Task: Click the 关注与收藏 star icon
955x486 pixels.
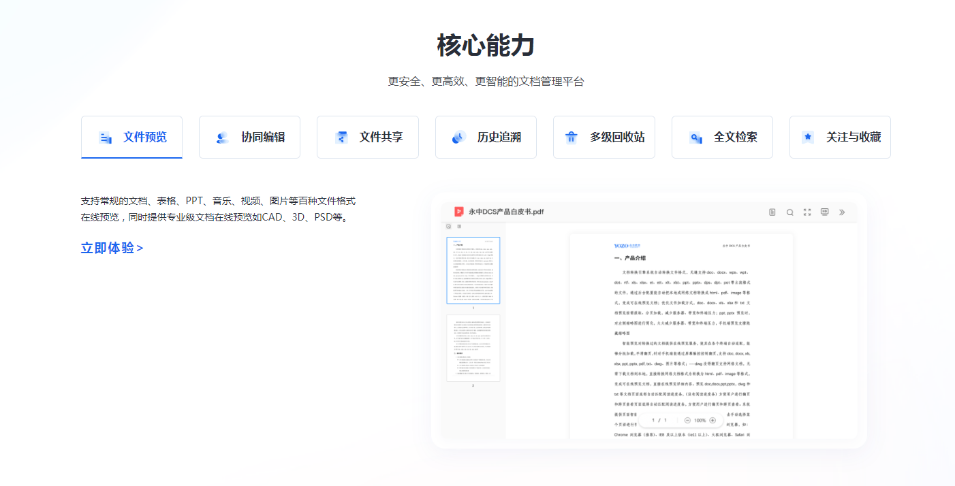Action: point(807,137)
